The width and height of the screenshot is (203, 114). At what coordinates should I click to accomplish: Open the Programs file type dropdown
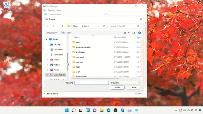pyautogui.click(x=126, y=83)
